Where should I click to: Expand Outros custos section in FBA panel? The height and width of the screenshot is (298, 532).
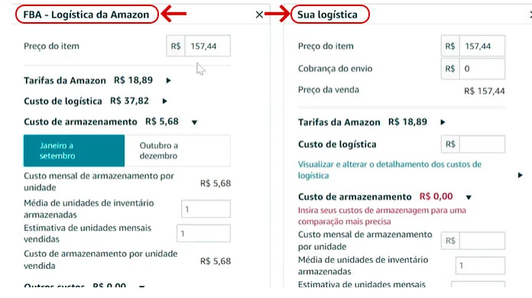click(142, 286)
